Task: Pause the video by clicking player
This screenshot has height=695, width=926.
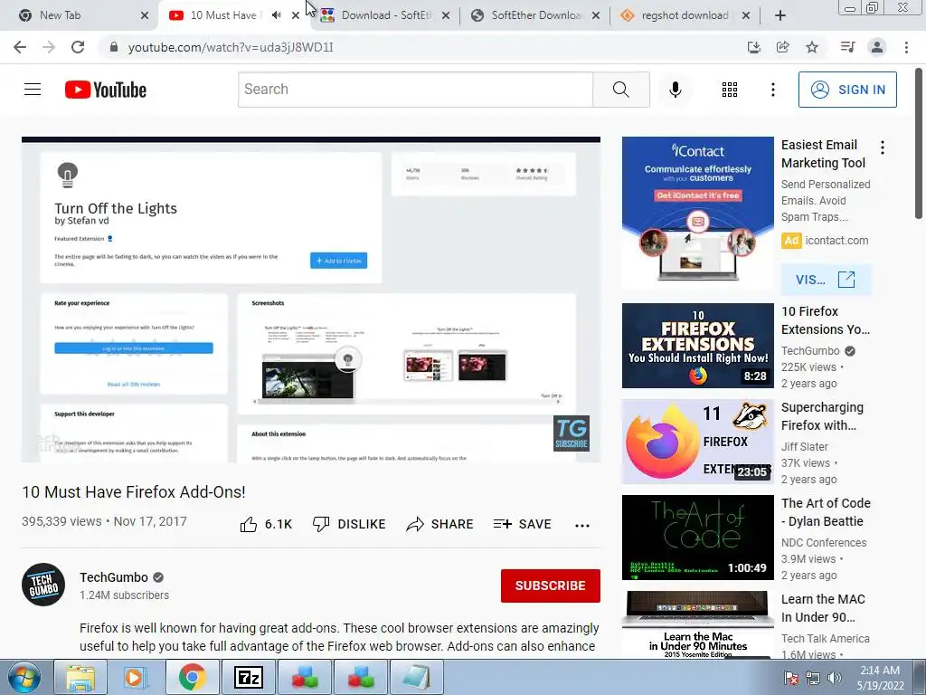Action: click(311, 300)
